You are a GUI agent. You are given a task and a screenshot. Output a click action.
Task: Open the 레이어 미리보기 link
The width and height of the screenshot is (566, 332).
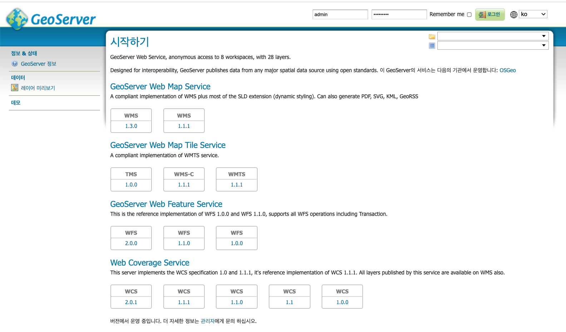(38, 88)
